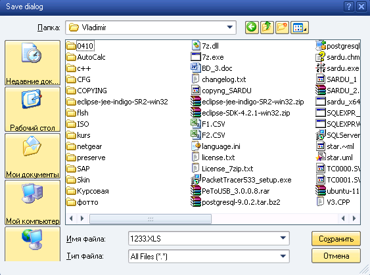Open the Недавние документы place
Image resolution: width=370 pixels, height=275 pixels.
click(32, 63)
